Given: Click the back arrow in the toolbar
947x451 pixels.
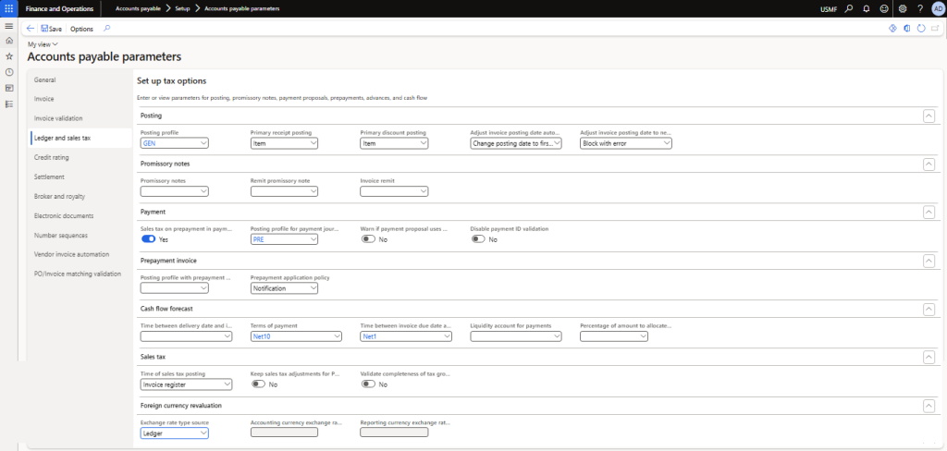Looking at the screenshot, I should click(x=31, y=29).
